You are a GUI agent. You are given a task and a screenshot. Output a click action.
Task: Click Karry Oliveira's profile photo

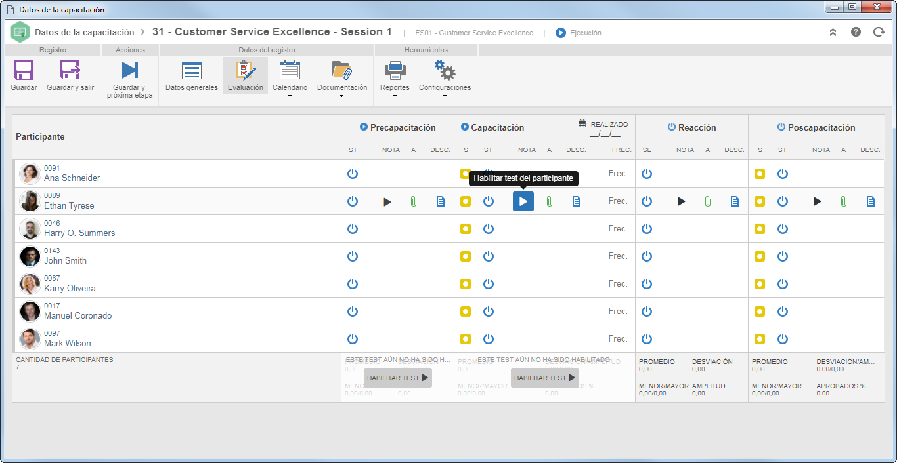[30, 284]
